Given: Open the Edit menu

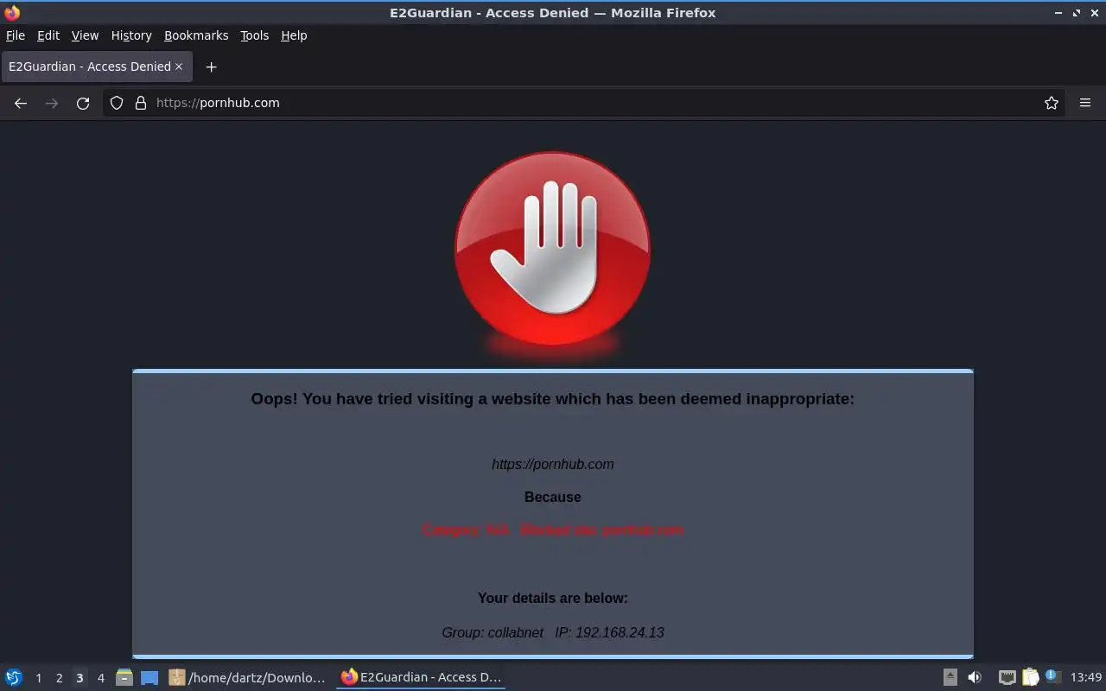Looking at the screenshot, I should 48,35.
